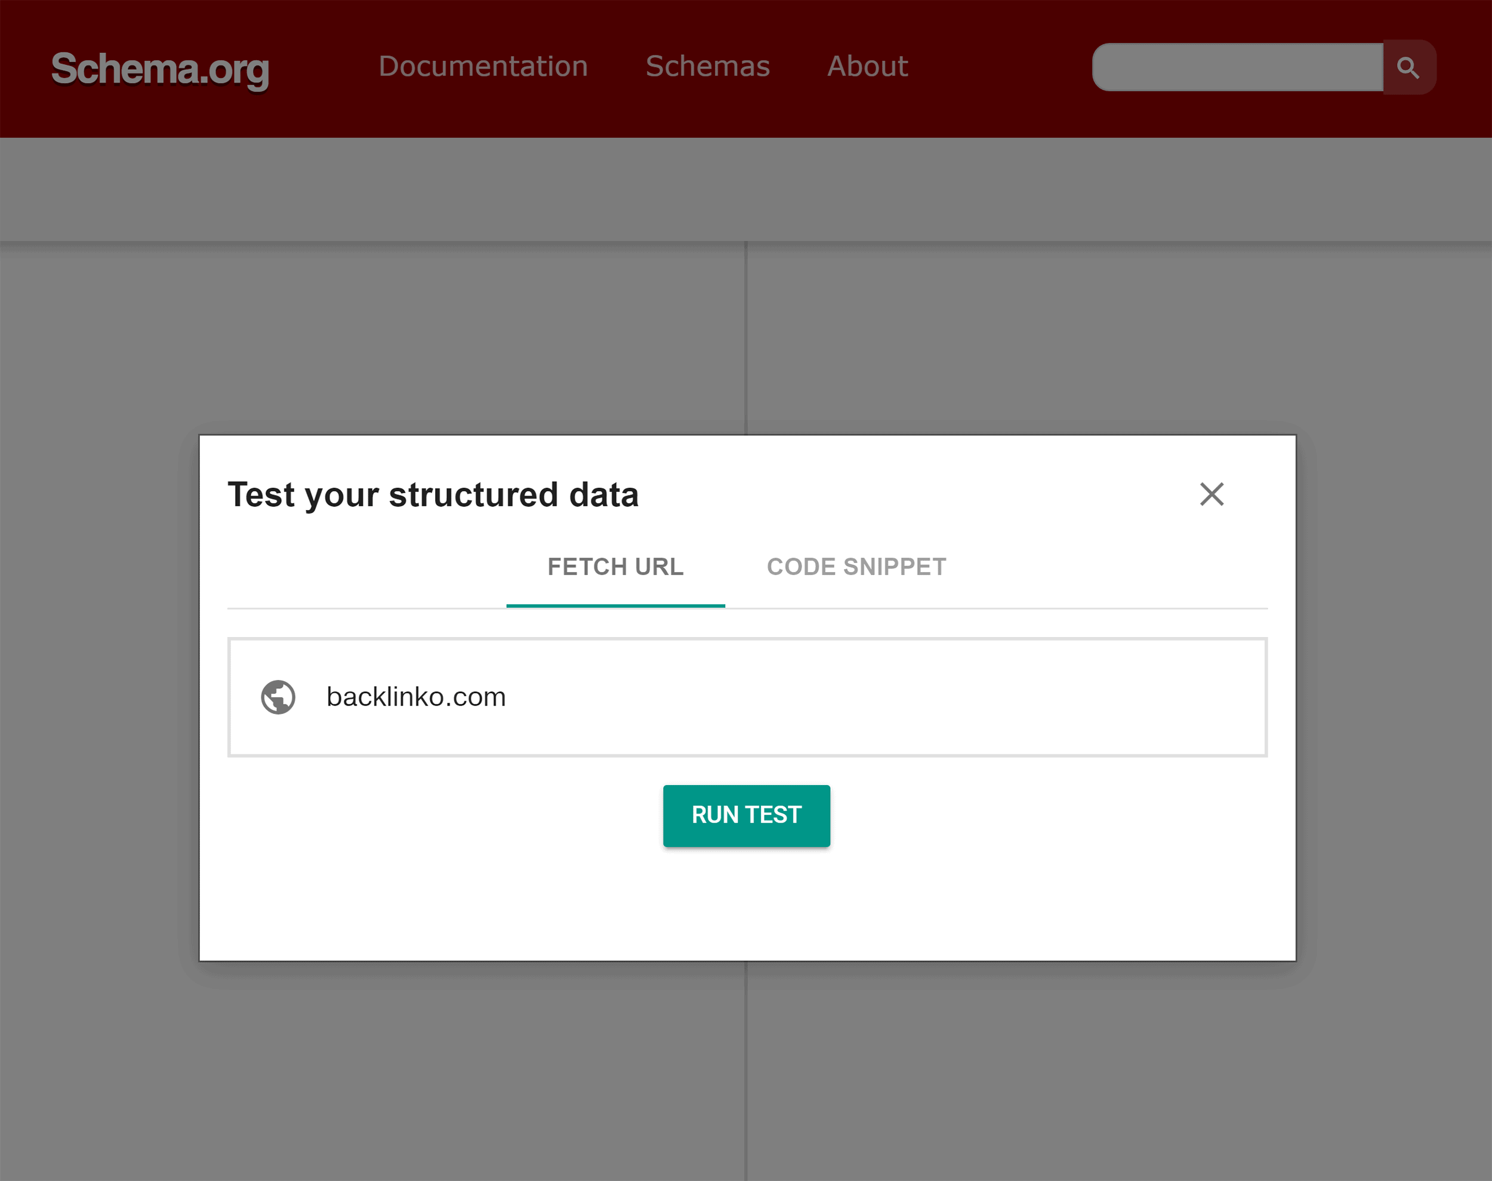
Task: Click the close X icon on dialog
Action: (1212, 494)
